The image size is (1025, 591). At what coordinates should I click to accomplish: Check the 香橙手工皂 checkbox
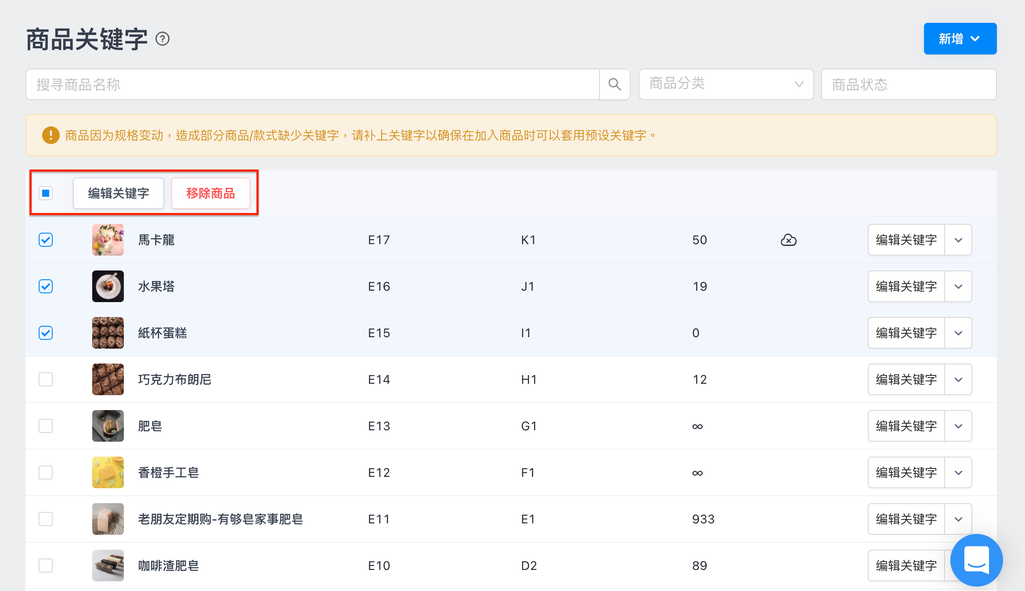click(46, 472)
